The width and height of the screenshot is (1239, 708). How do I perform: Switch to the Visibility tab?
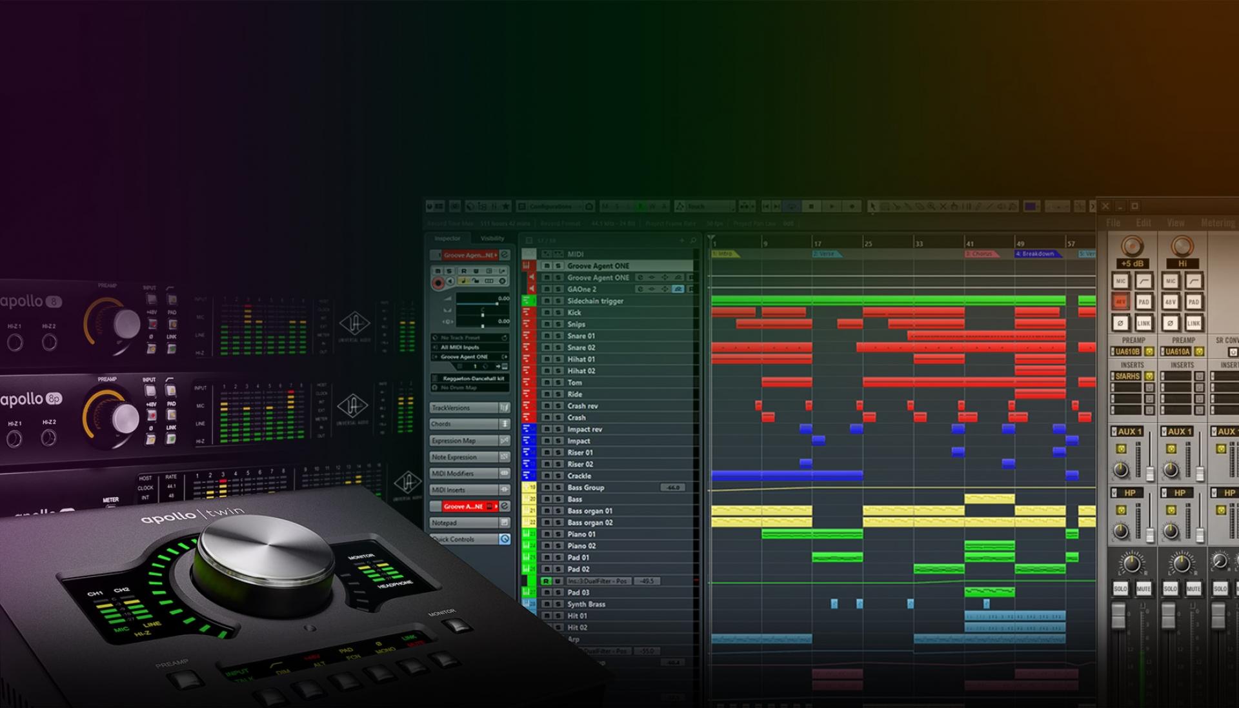click(x=492, y=238)
